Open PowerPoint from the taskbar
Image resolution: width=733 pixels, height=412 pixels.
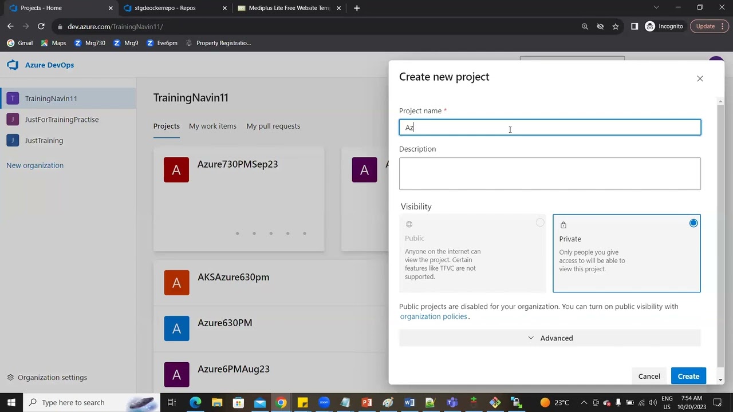[366, 402]
